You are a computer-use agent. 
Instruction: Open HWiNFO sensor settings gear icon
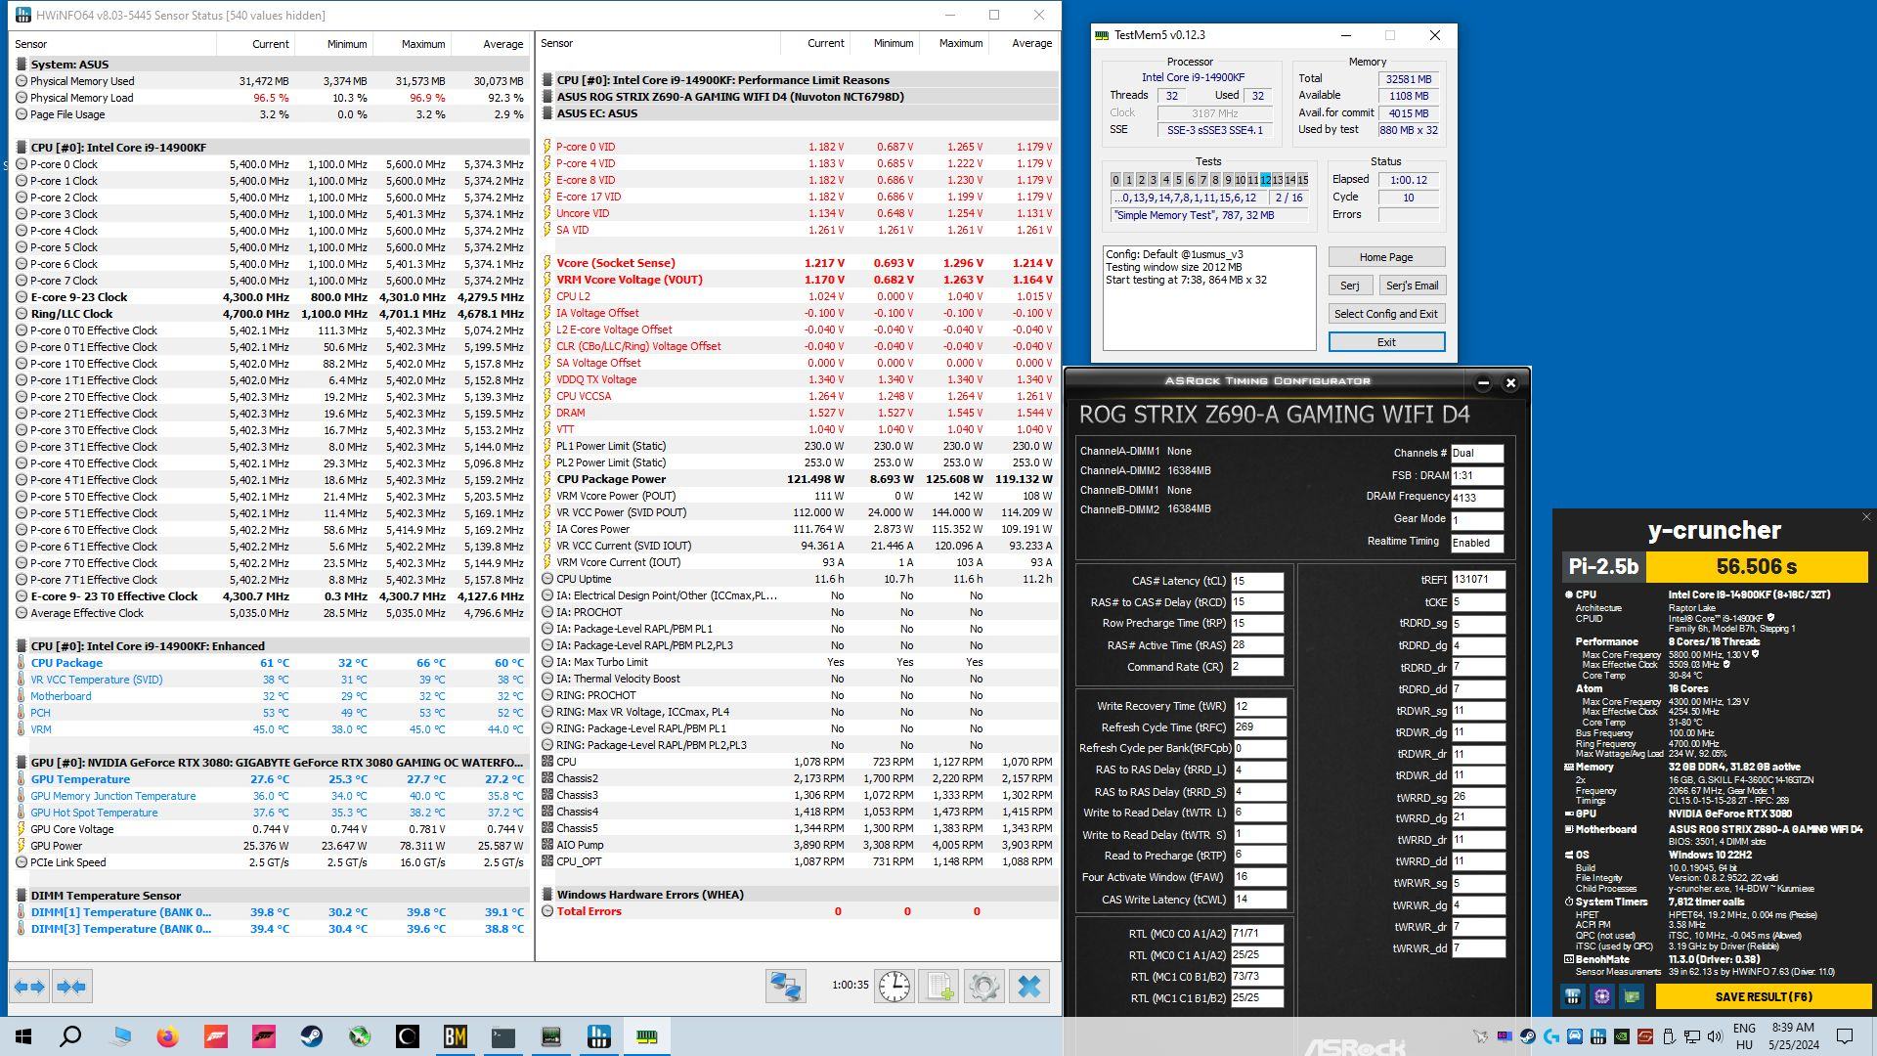pos(983,987)
